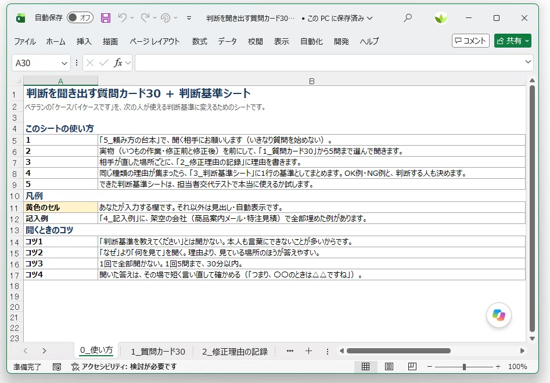Click the macro recording status bar icon
Screen dimensions: 550x383
[57, 367]
